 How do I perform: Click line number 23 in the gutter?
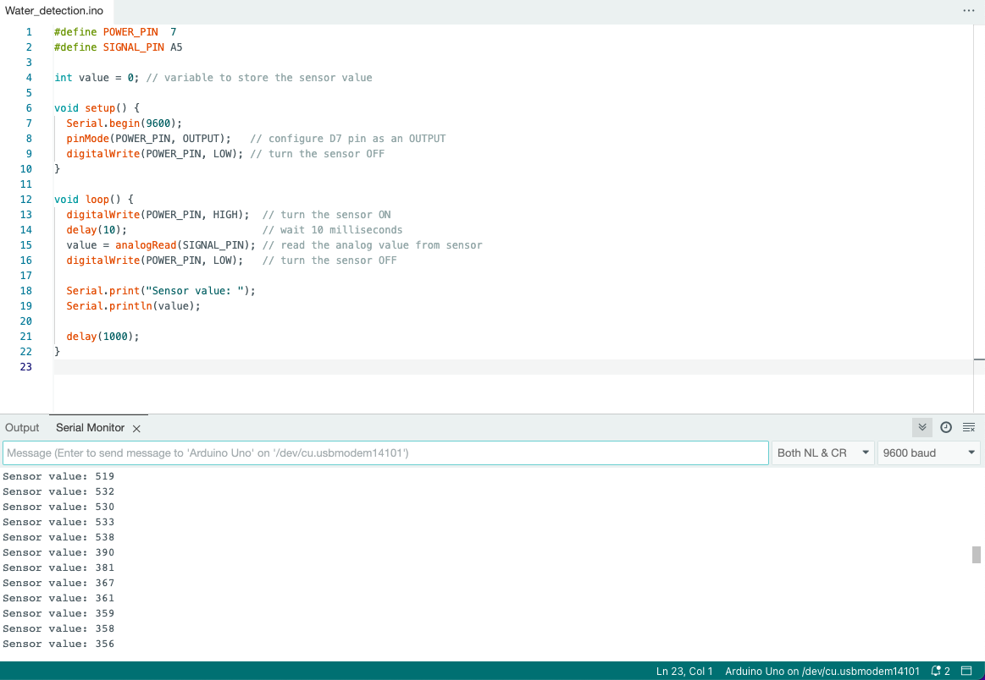(x=25, y=367)
